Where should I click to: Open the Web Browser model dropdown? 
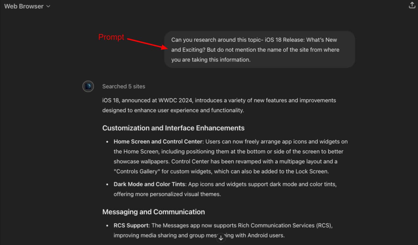click(27, 6)
